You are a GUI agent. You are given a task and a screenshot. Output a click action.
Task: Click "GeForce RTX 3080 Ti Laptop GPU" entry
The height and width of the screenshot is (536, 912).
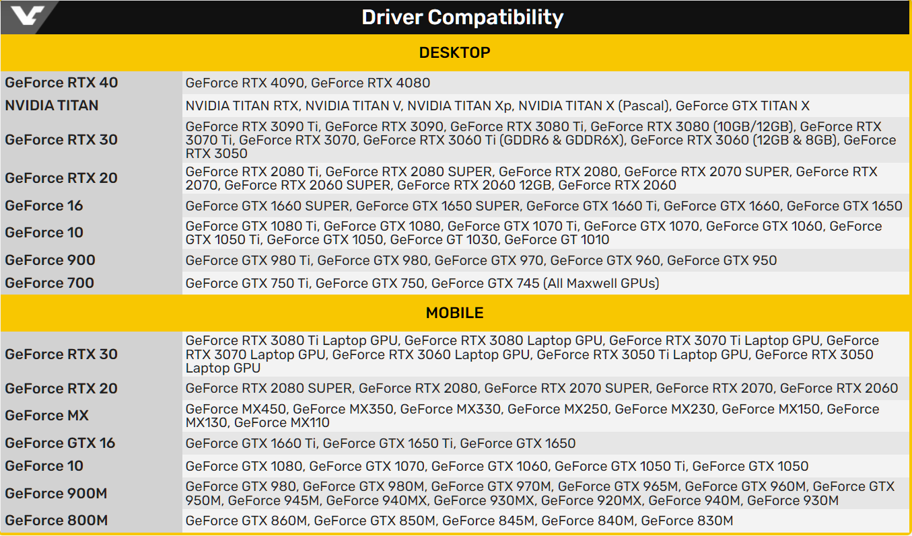tap(291, 341)
